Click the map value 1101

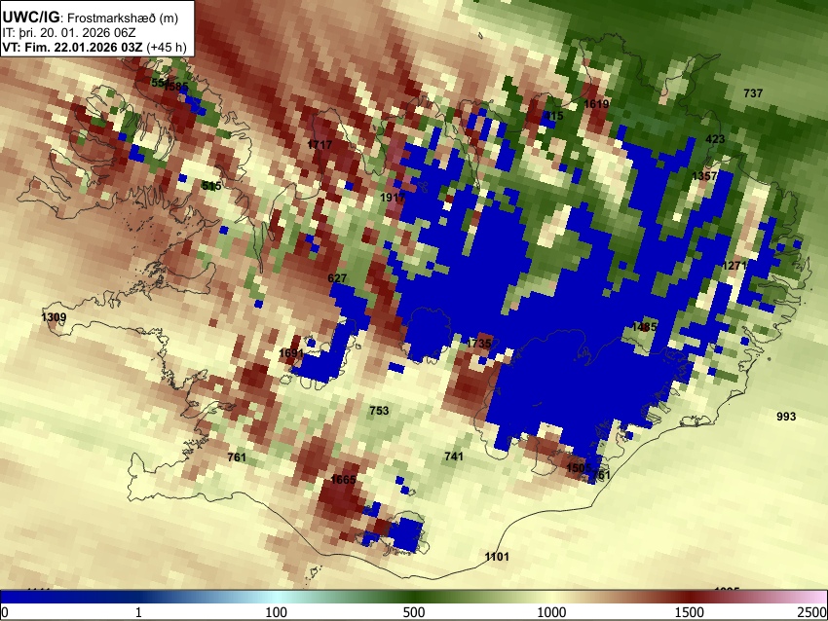coord(497,557)
